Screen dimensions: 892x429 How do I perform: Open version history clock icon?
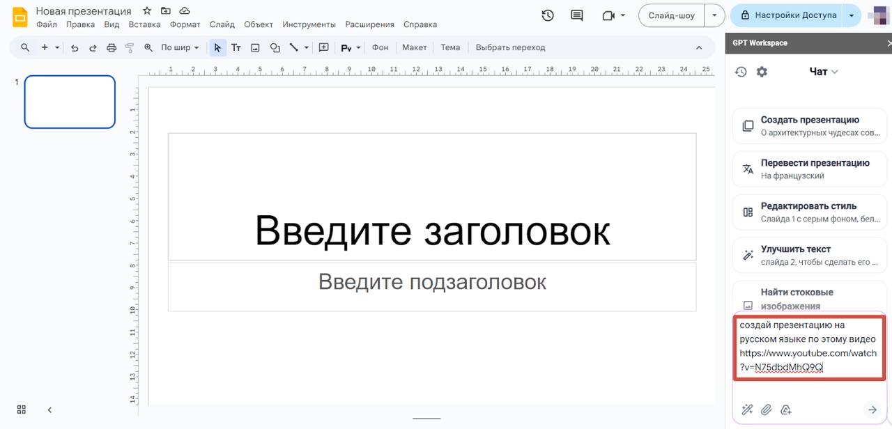[548, 15]
